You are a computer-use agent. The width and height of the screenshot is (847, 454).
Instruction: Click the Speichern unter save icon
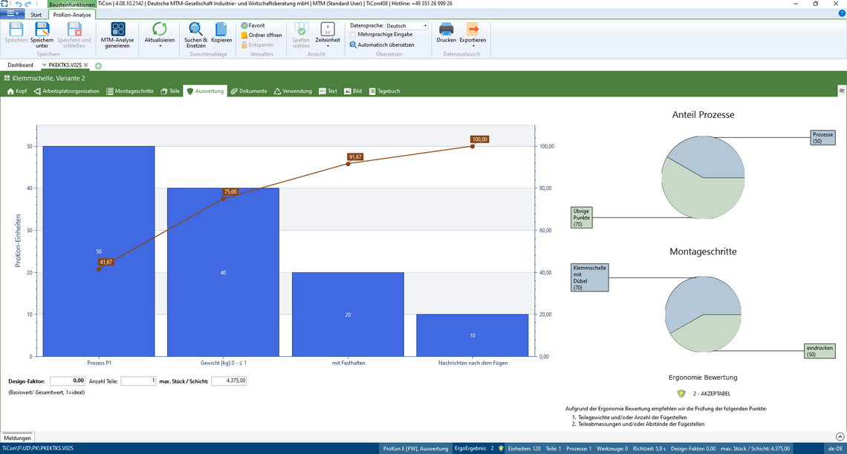[42, 30]
